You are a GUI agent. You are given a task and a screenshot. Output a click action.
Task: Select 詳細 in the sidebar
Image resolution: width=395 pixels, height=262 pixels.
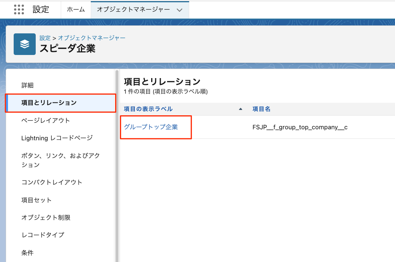pyautogui.click(x=28, y=85)
